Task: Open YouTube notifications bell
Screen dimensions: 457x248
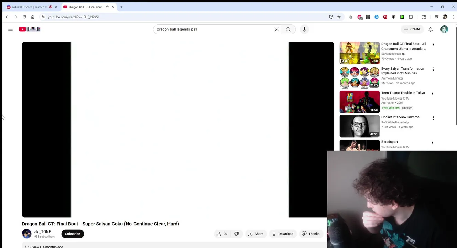Action: (431, 29)
